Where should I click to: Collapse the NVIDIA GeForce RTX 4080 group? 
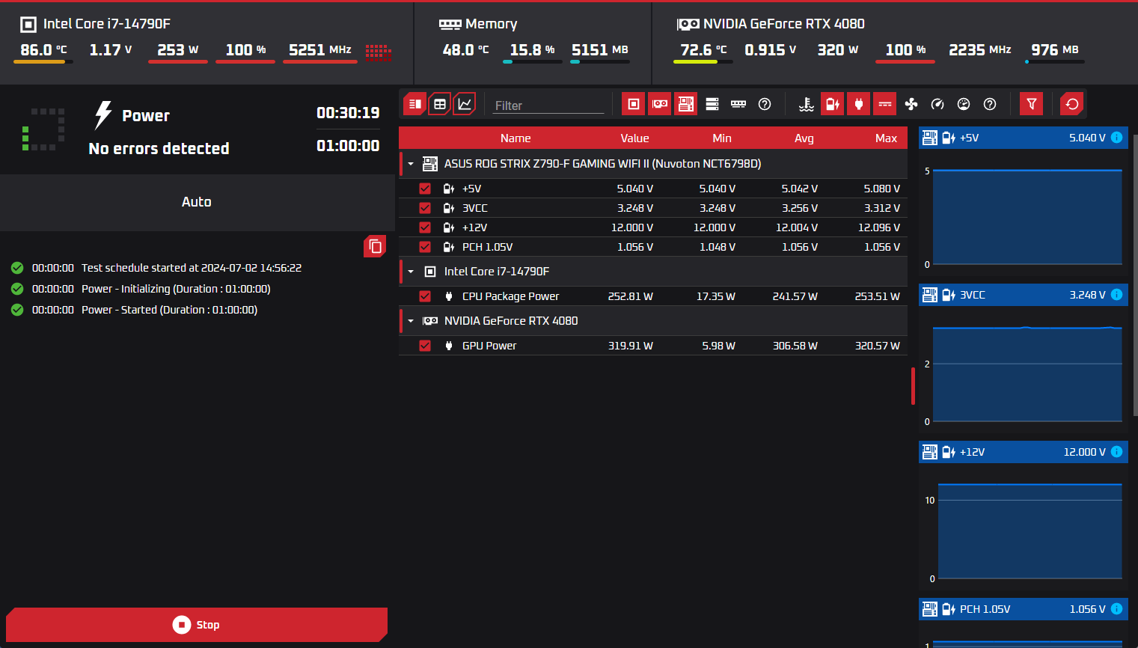click(x=411, y=321)
